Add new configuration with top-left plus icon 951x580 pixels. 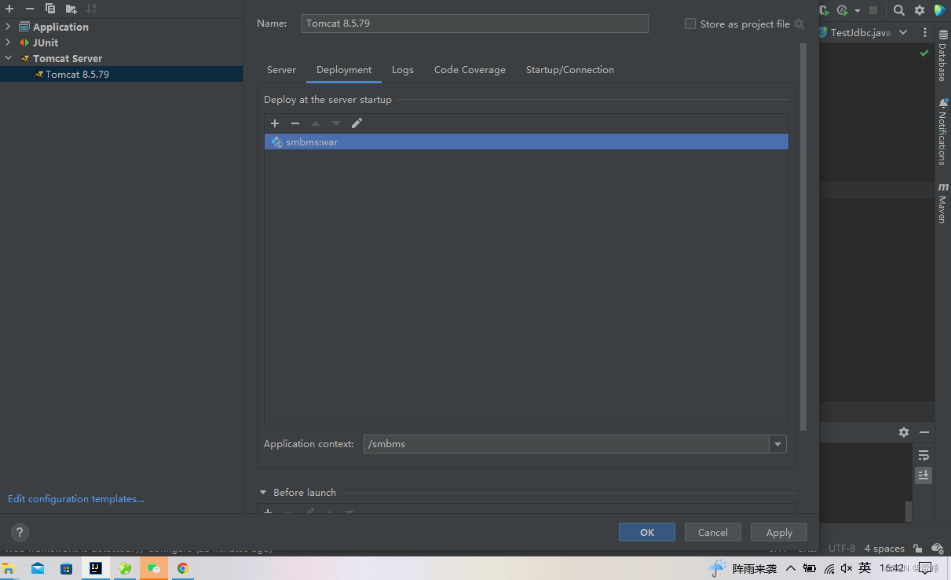click(9, 9)
